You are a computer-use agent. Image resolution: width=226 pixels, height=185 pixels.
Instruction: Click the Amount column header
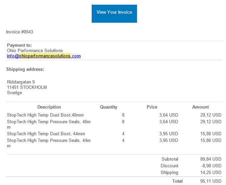point(201,107)
